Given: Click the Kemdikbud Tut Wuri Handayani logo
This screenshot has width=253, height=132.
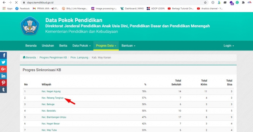Looking at the screenshot, I should click(x=30, y=26).
